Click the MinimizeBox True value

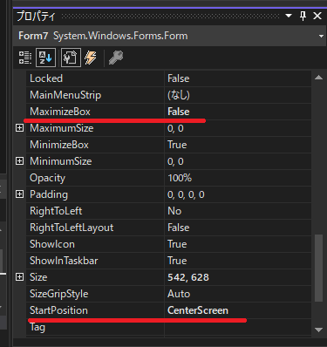(x=177, y=145)
